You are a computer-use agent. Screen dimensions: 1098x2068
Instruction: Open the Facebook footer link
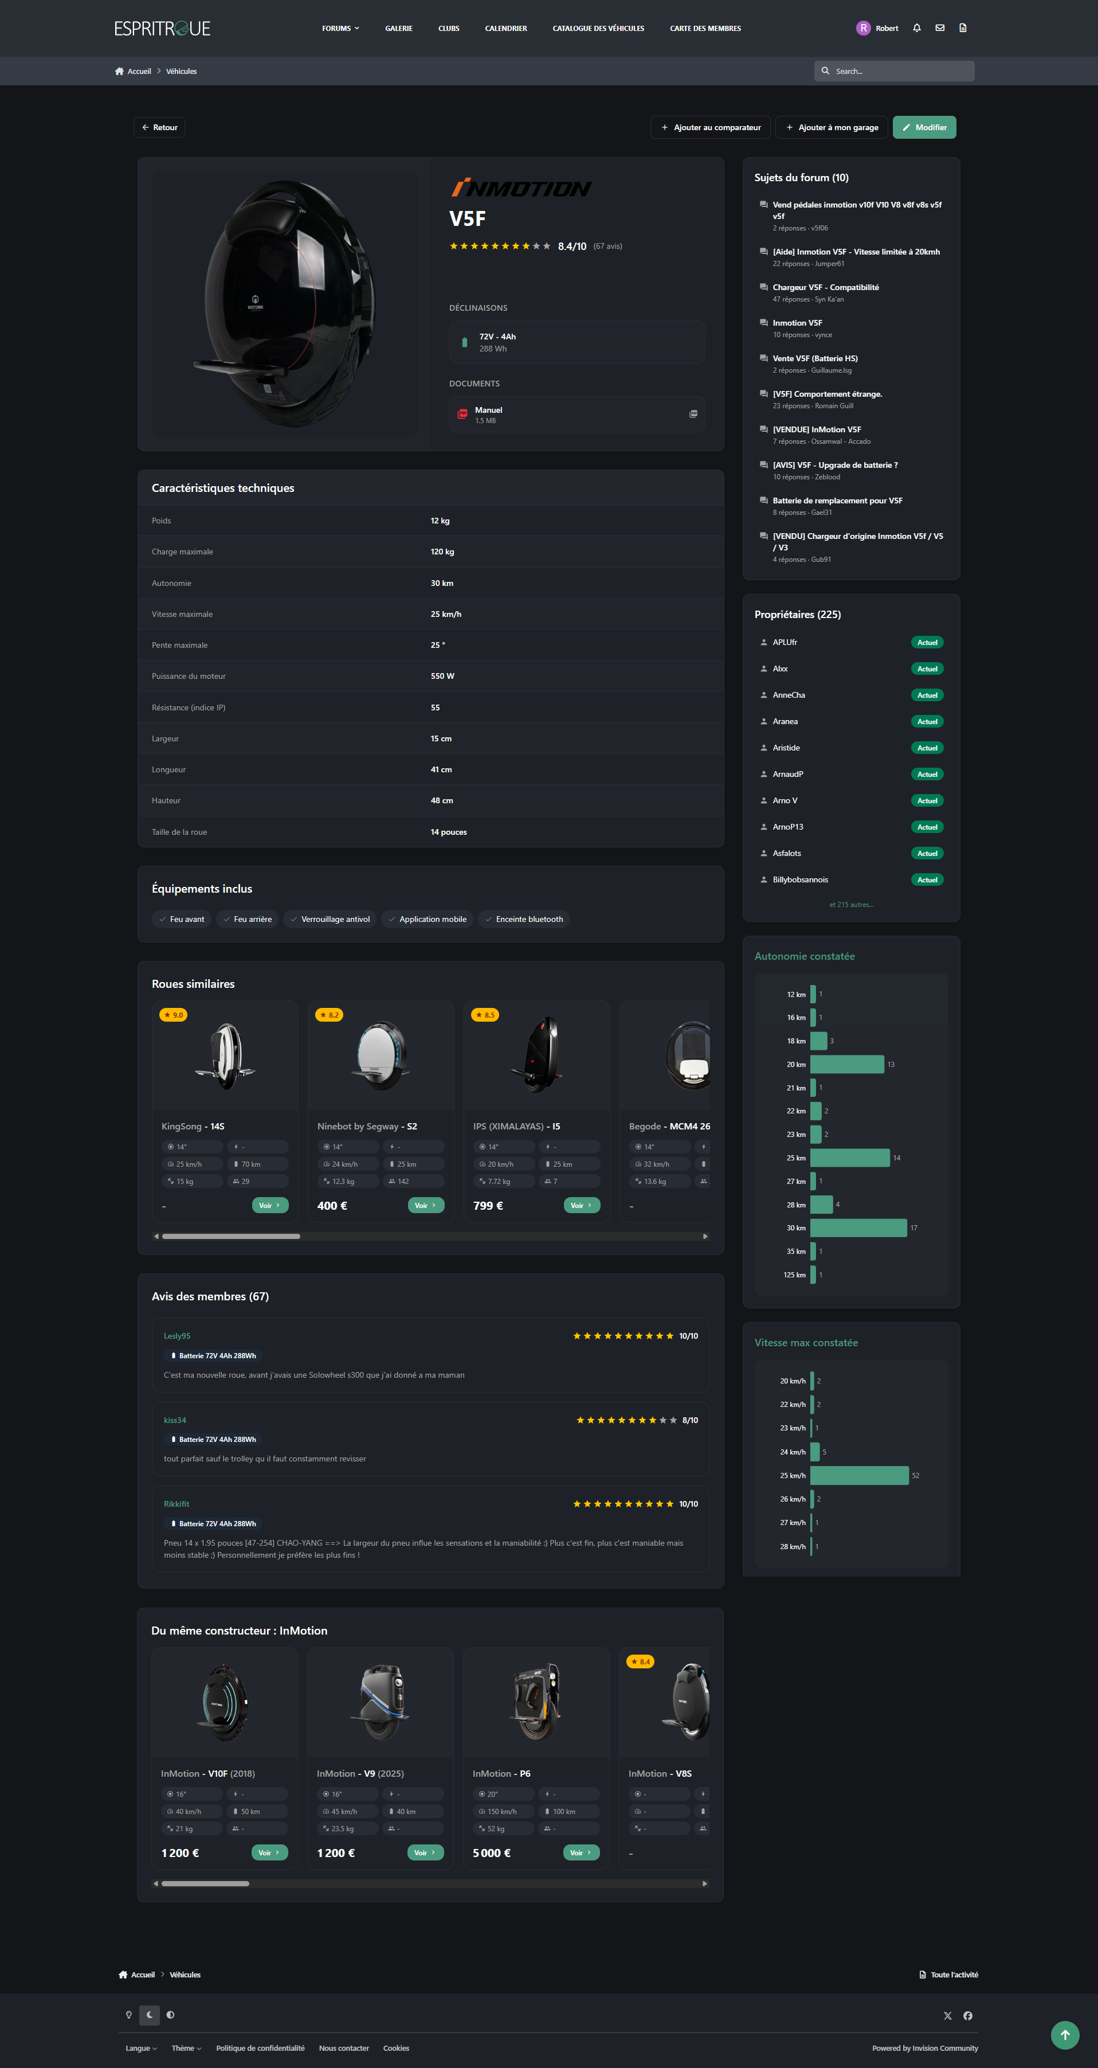(x=968, y=2015)
